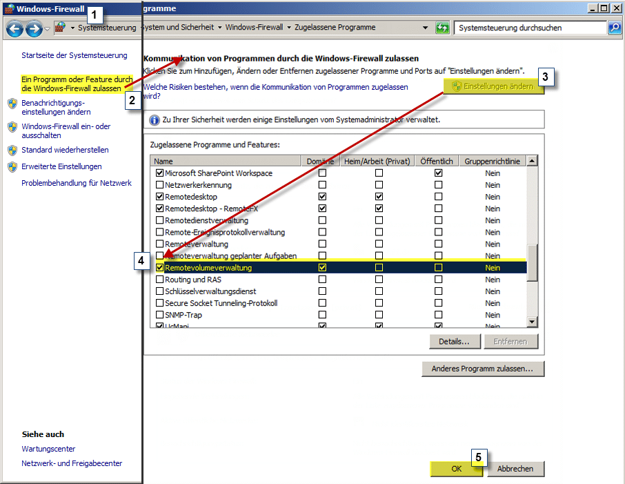This screenshot has height=484, width=625.
Task: Open the Problembehandlung für Netzwerk link
Action: tap(77, 183)
